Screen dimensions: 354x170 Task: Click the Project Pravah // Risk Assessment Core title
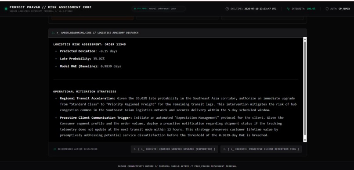(x=51, y=7)
